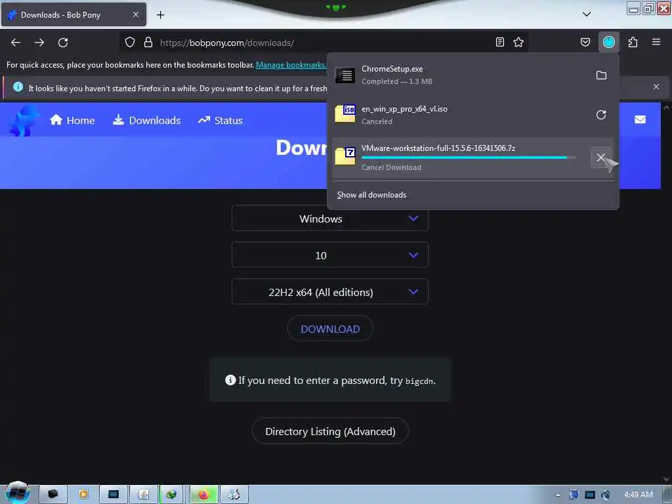List all tabs chevron
Image resolution: width=672 pixels, height=504 pixels.
point(587,14)
